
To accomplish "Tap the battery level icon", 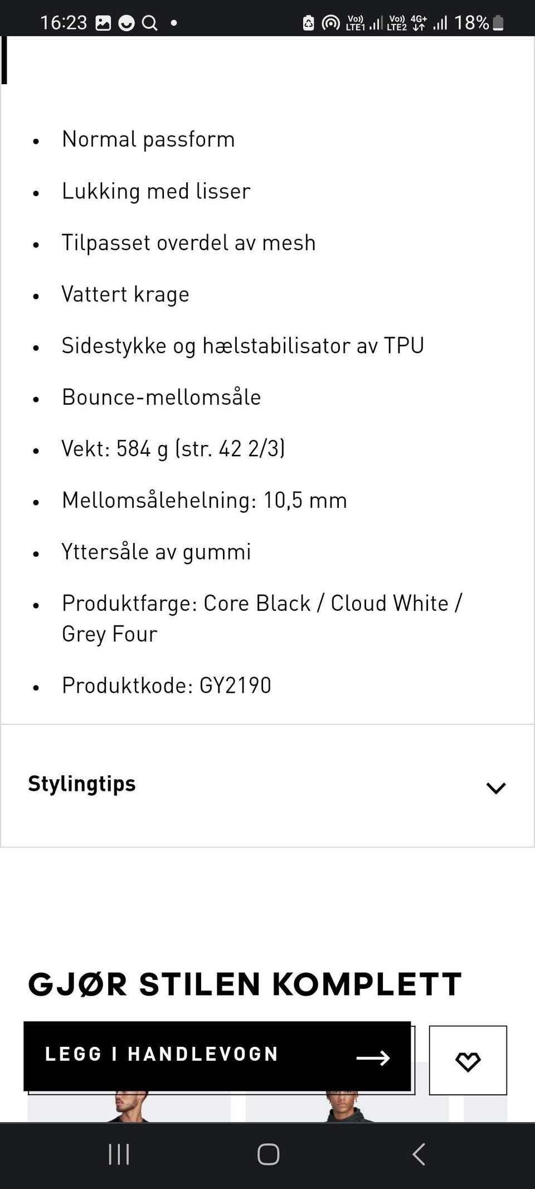I will click(x=498, y=22).
